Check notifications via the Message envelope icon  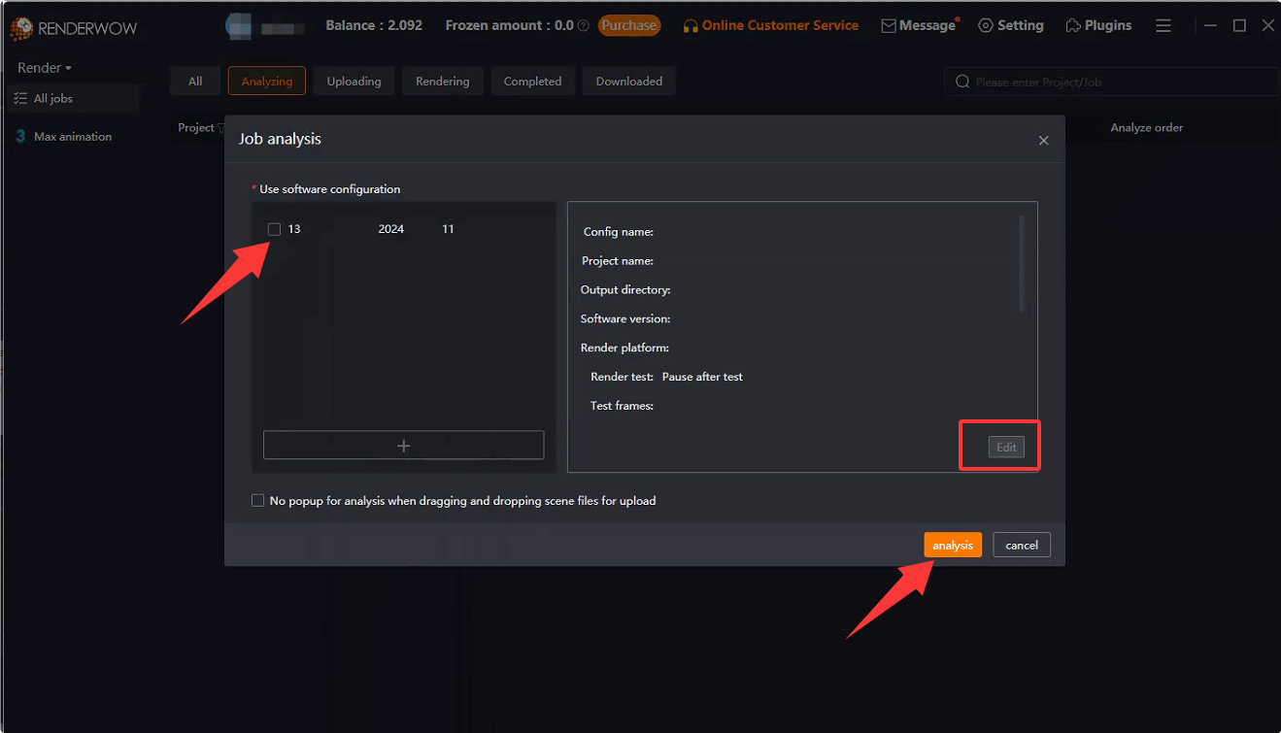coord(889,25)
